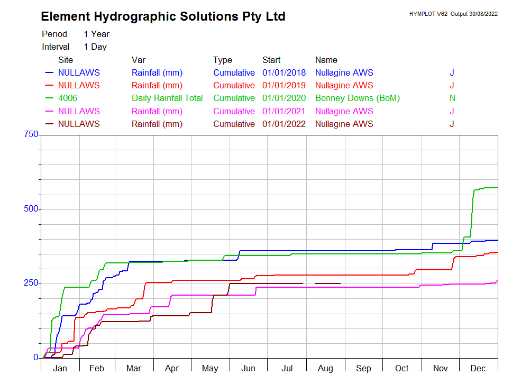Click the Var column header
Image resolution: width=512 pixels, height=384 pixels.
138,60
